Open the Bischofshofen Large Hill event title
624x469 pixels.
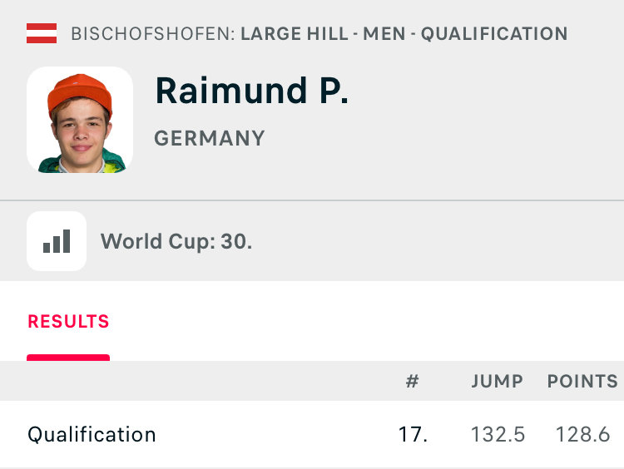[319, 34]
